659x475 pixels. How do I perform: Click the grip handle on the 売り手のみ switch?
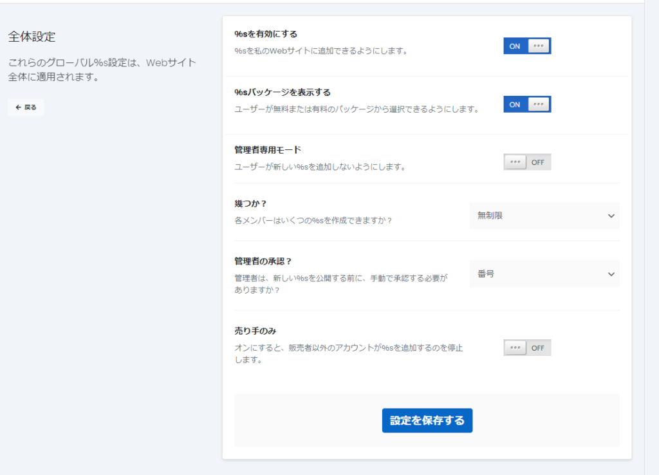pos(515,348)
